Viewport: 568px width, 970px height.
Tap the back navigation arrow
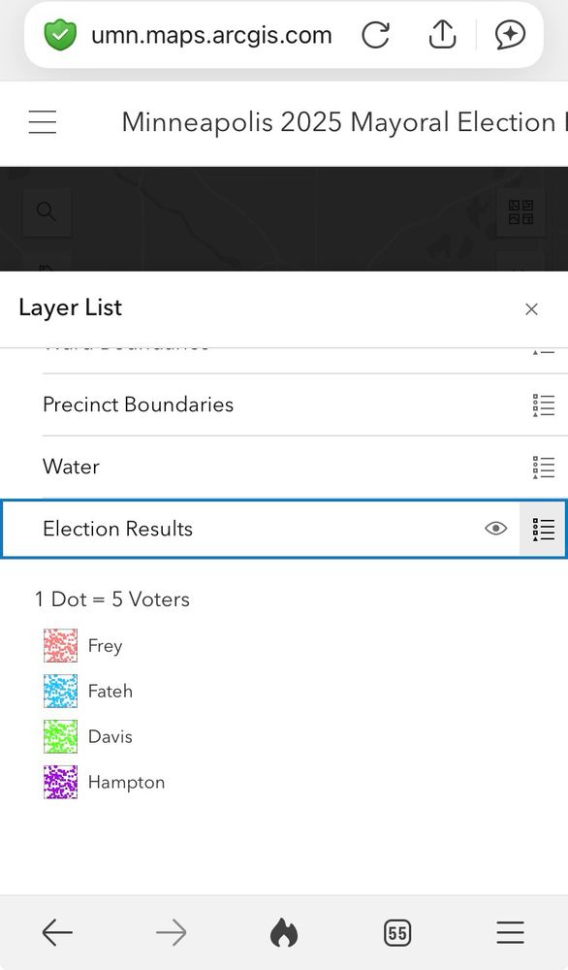tap(57, 932)
